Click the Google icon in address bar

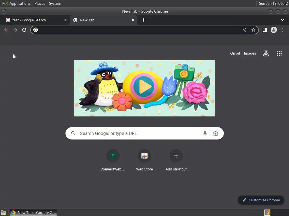coord(36,30)
